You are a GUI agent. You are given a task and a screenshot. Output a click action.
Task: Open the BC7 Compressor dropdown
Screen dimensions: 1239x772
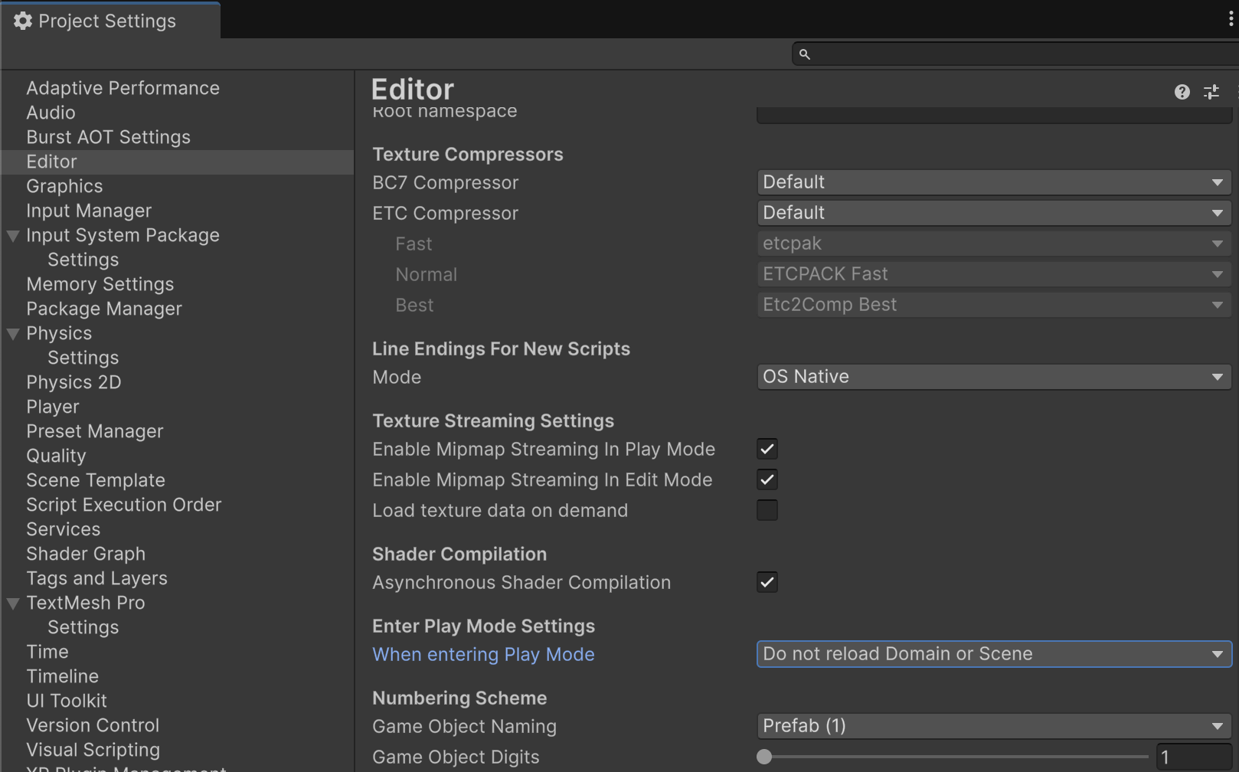(993, 182)
